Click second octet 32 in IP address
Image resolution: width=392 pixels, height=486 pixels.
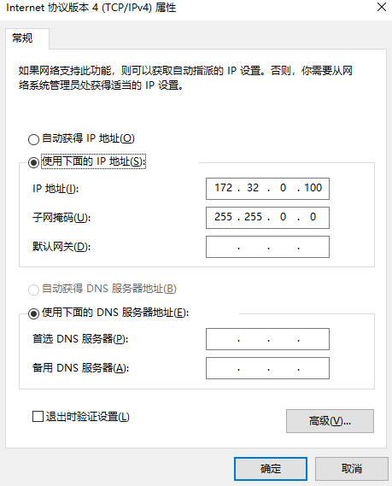tap(253, 188)
